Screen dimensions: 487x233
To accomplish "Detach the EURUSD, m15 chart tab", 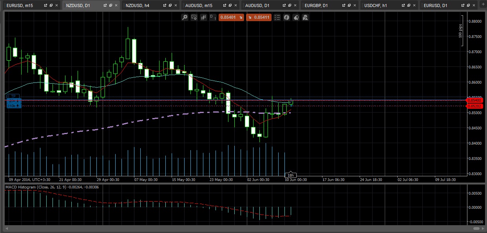I will point(46,5).
